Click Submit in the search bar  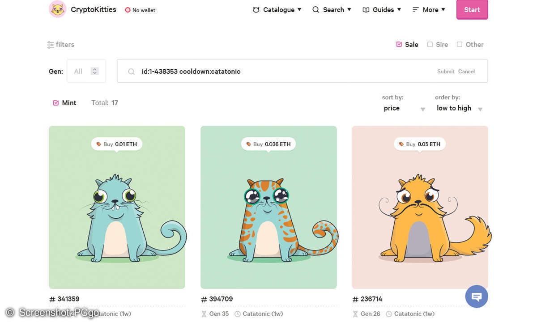[x=445, y=72]
